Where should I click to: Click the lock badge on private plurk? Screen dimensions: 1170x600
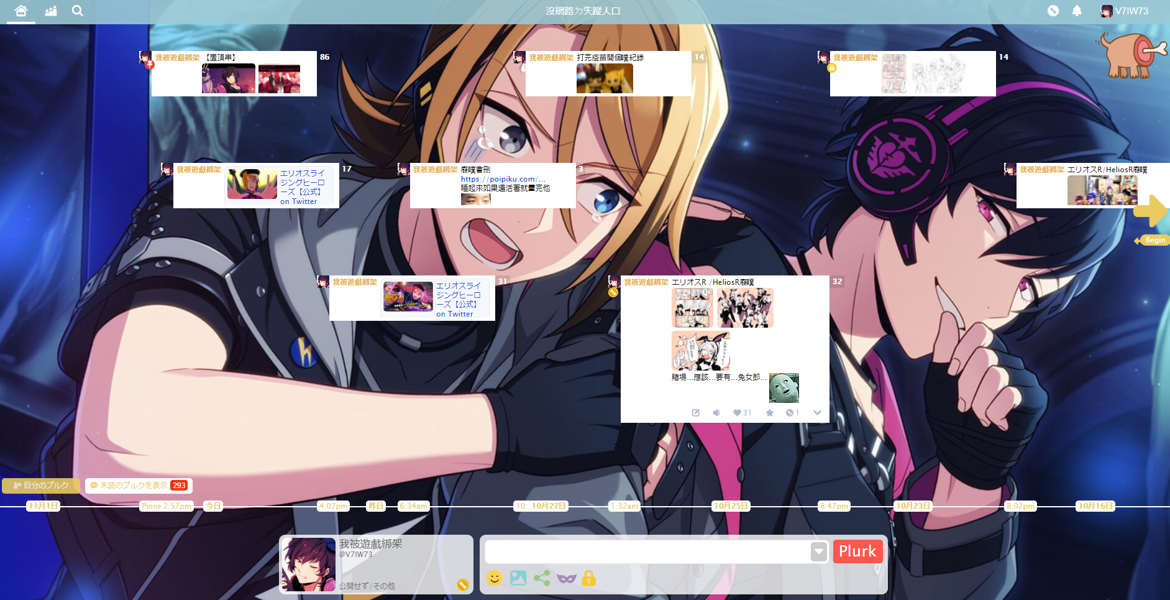[831, 68]
